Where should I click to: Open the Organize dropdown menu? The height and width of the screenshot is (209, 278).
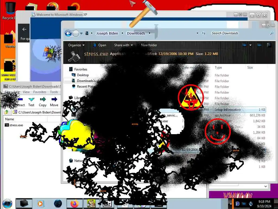76,45
